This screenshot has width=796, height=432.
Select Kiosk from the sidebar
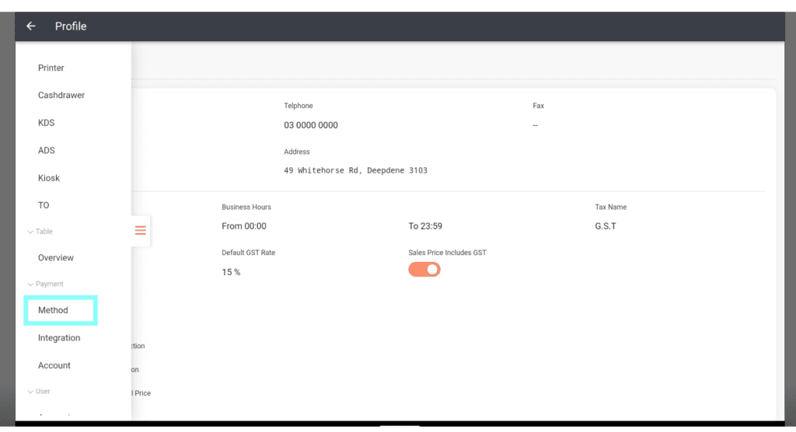49,178
